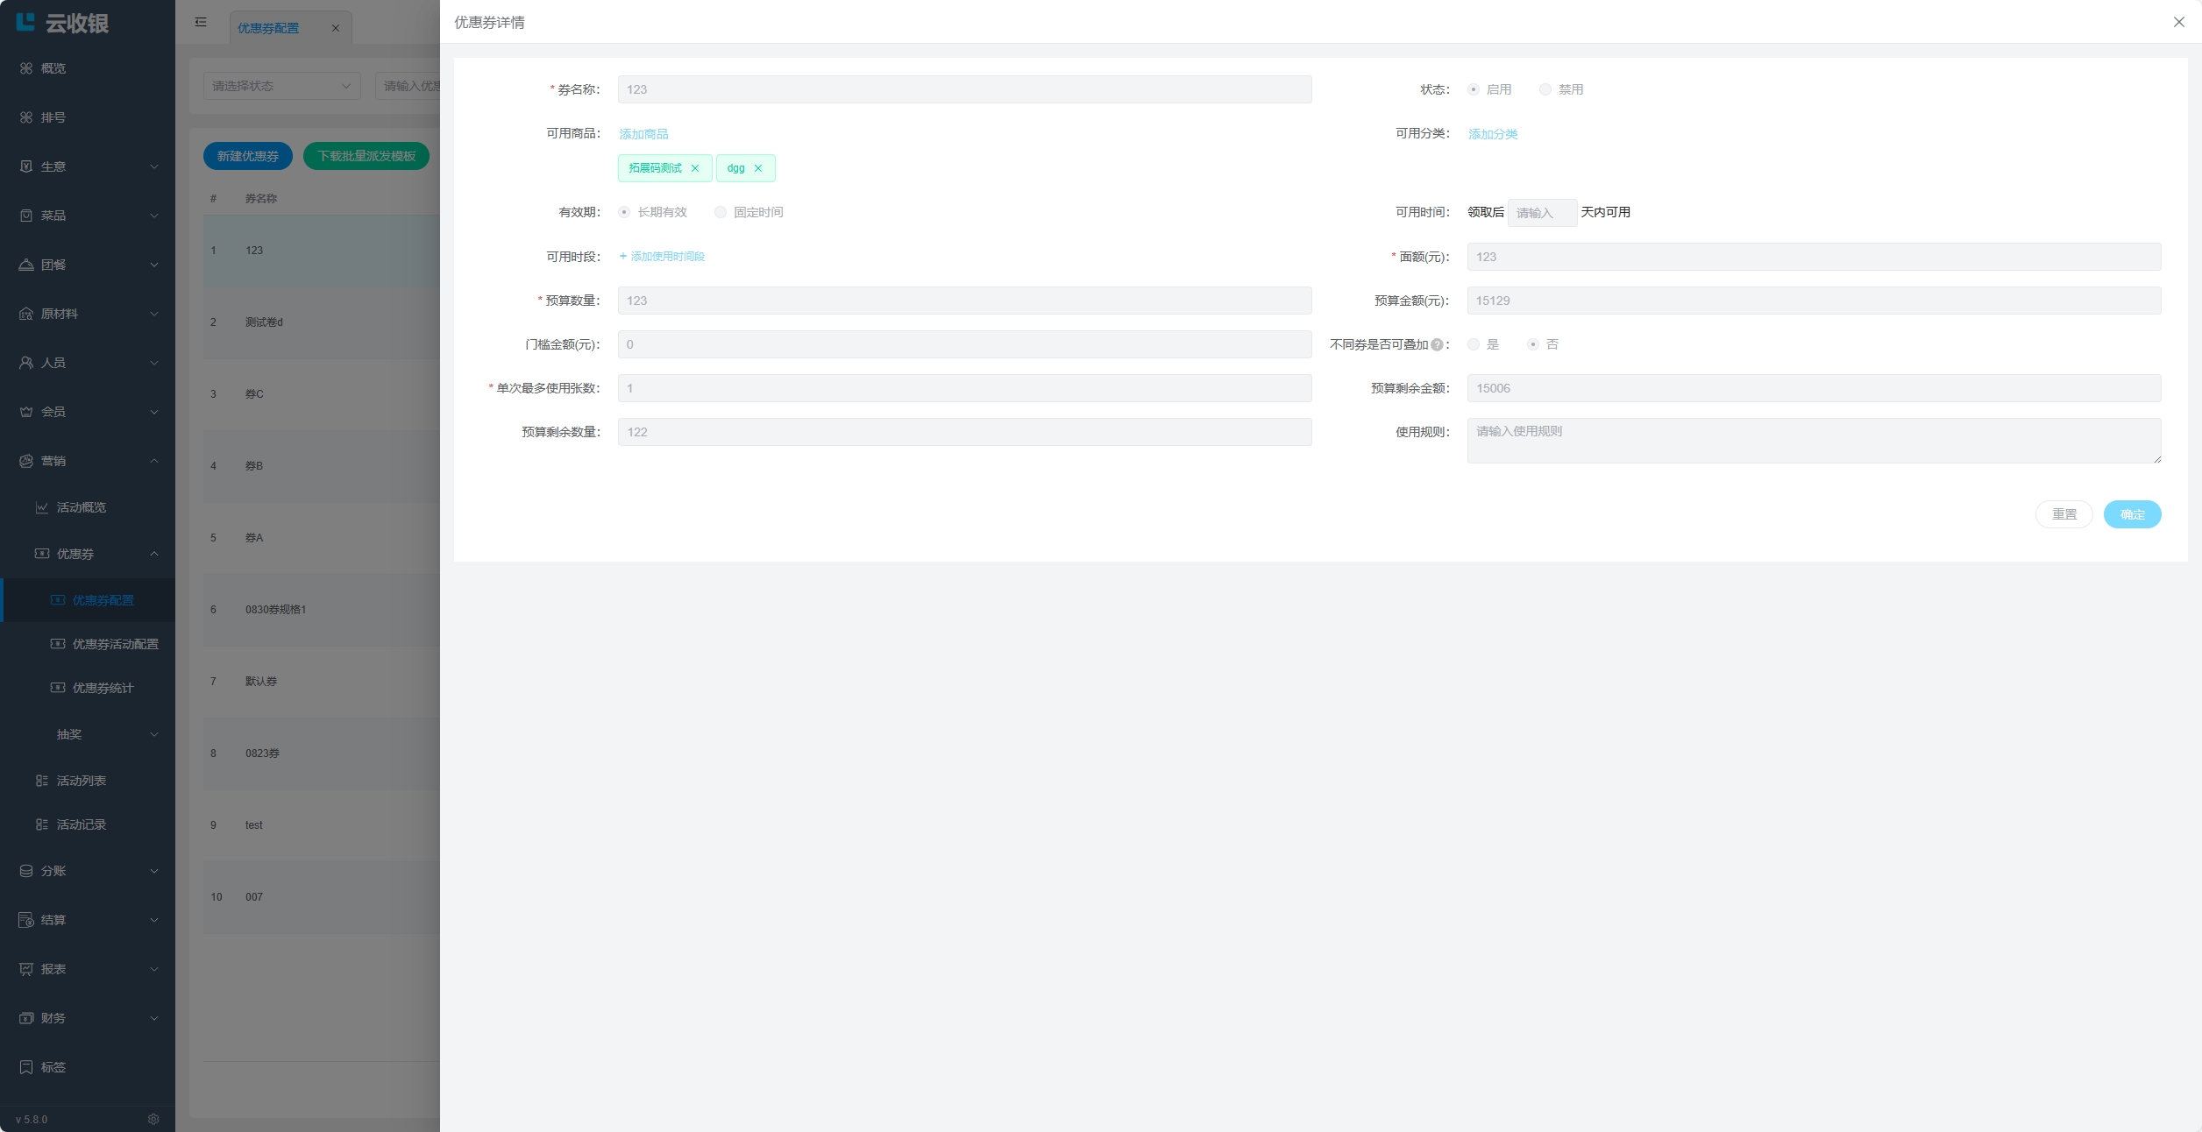
Task: Click the sidebar collapse menu icon
Action: click(201, 22)
